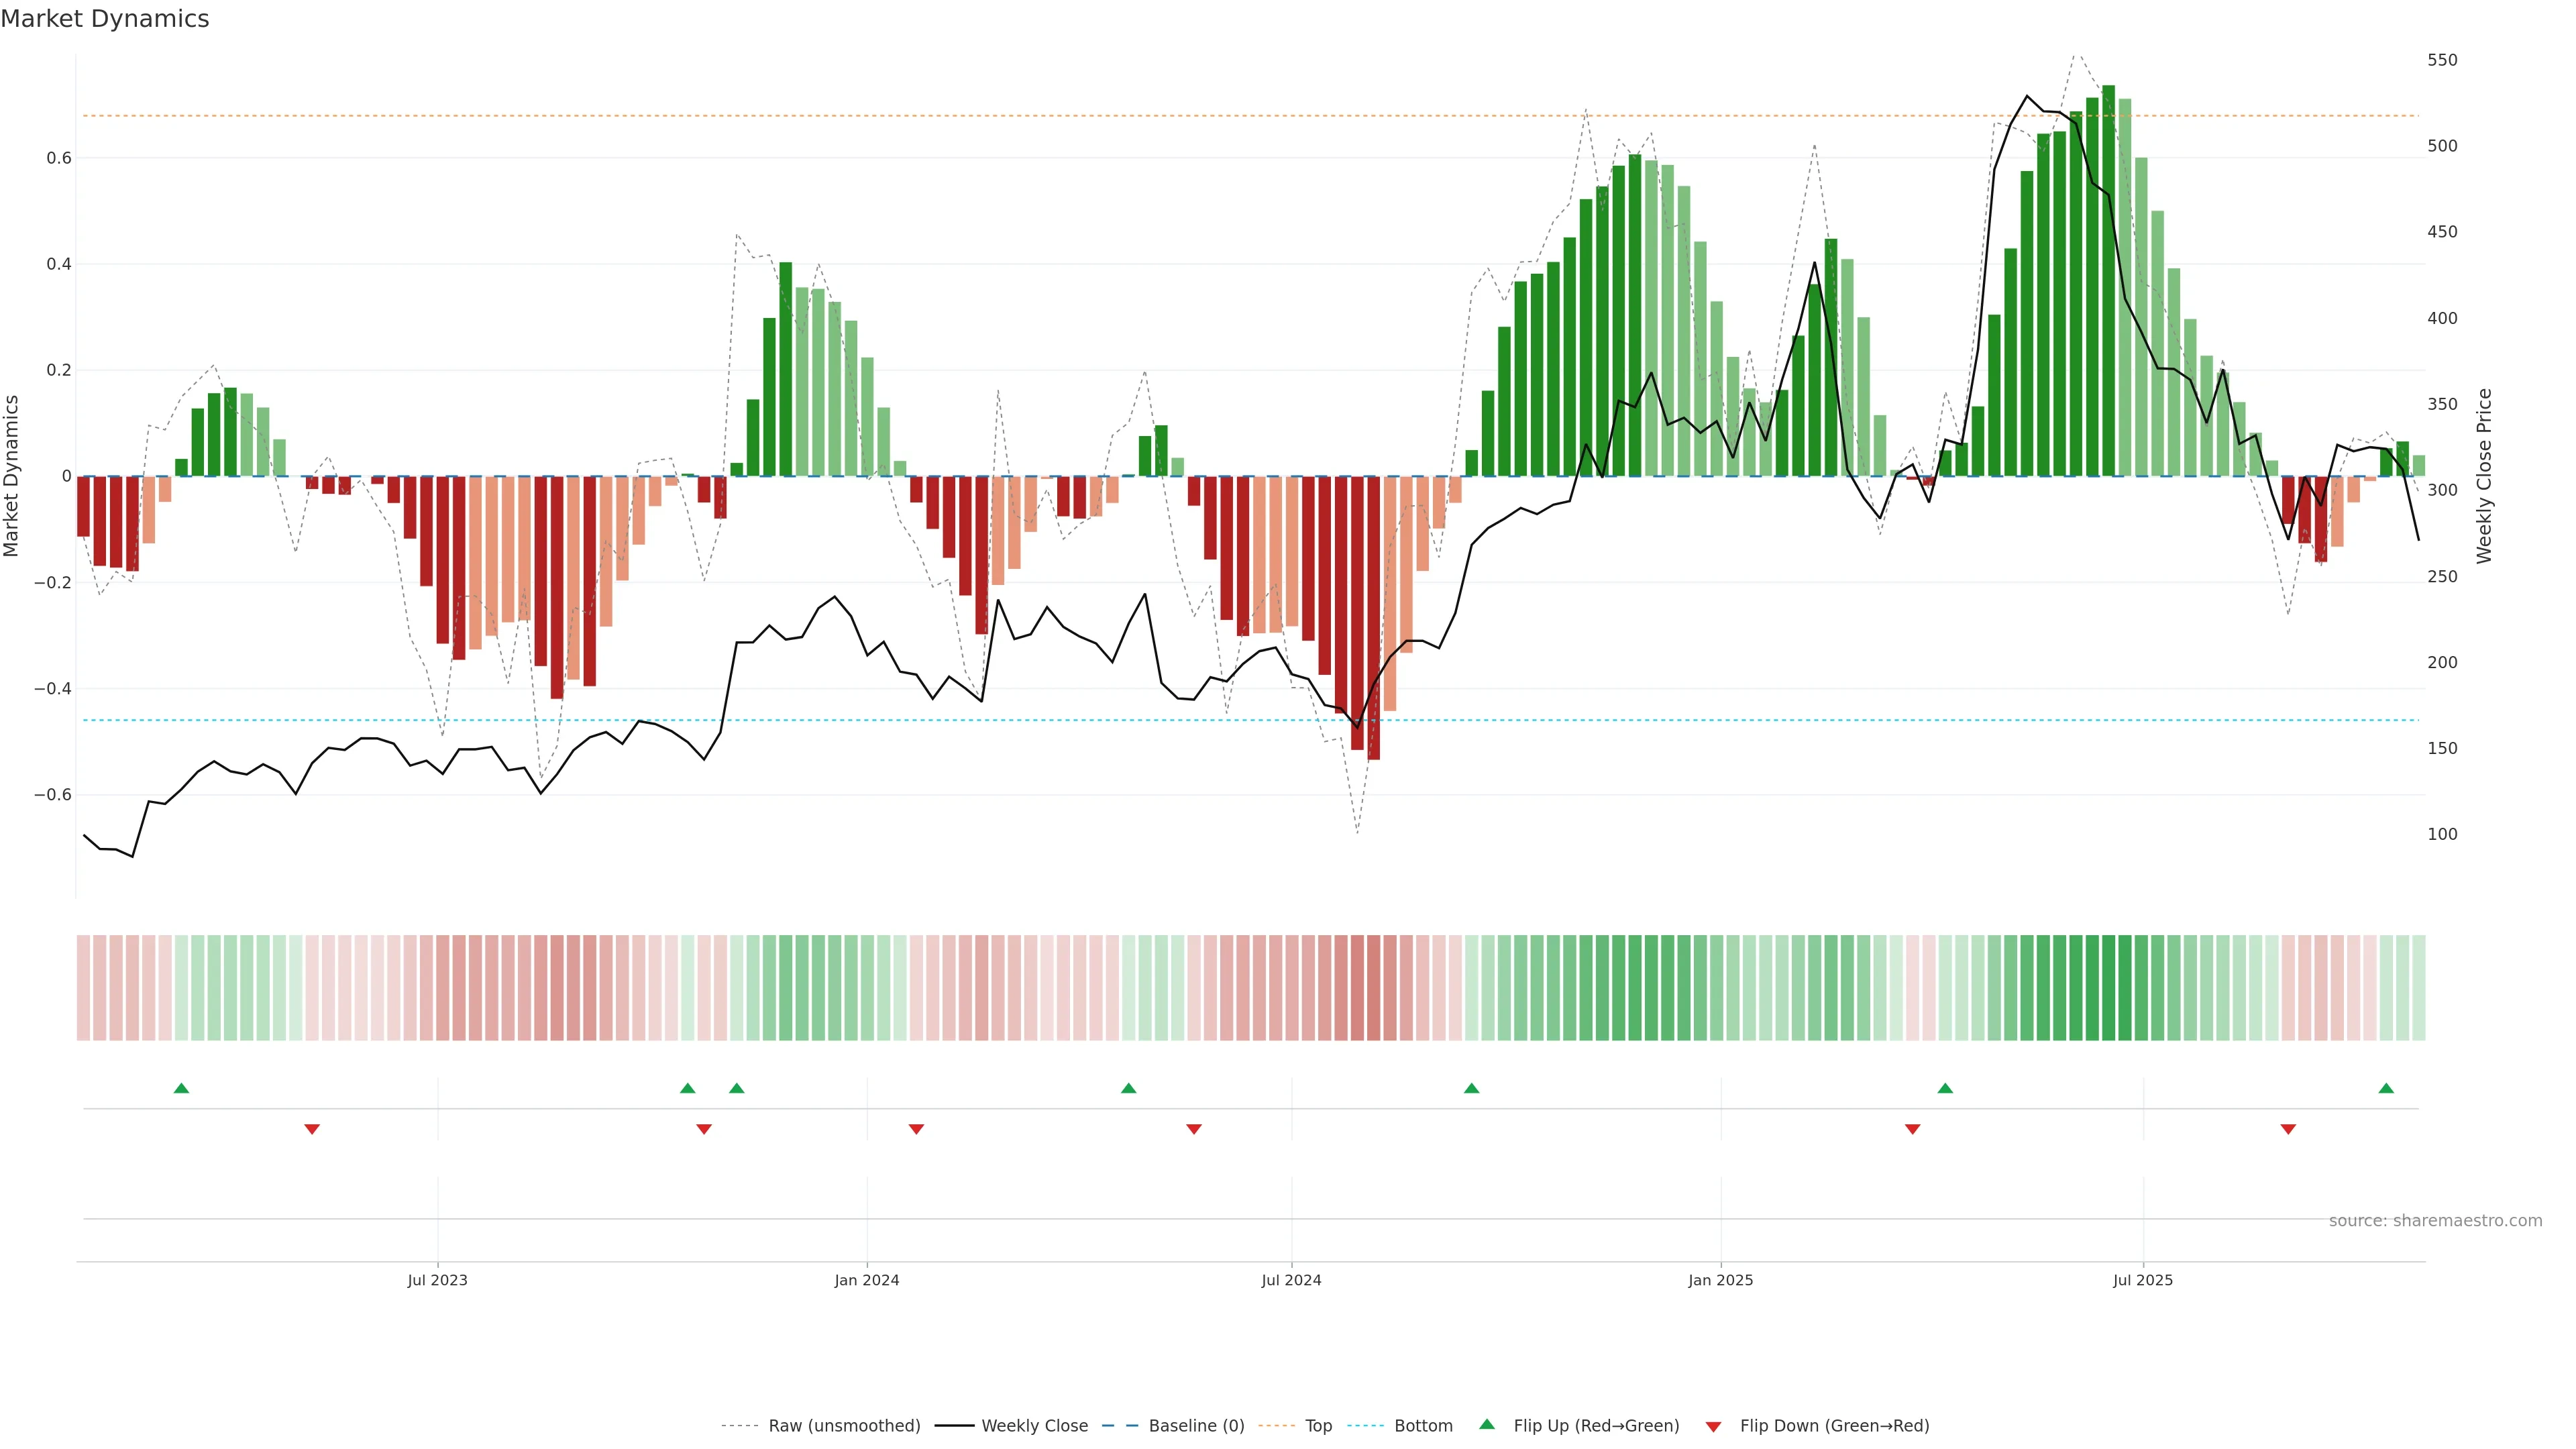Click the Jan 2025 x-axis label
The height and width of the screenshot is (1449, 2576).
(1720, 1280)
